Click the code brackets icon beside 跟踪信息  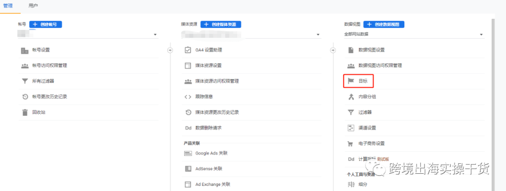[x=188, y=97]
